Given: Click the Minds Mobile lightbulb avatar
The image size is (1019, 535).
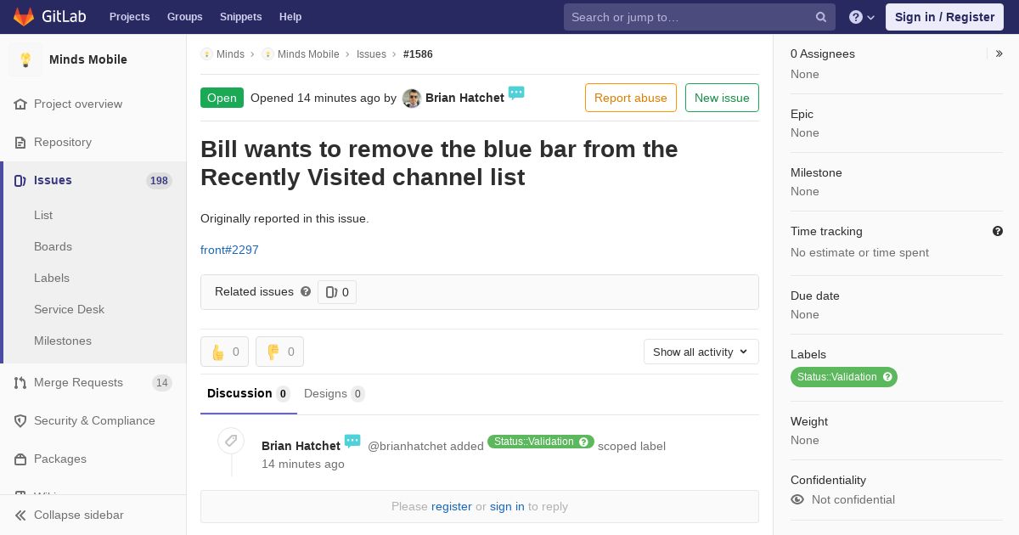Looking at the screenshot, I should pos(25,59).
